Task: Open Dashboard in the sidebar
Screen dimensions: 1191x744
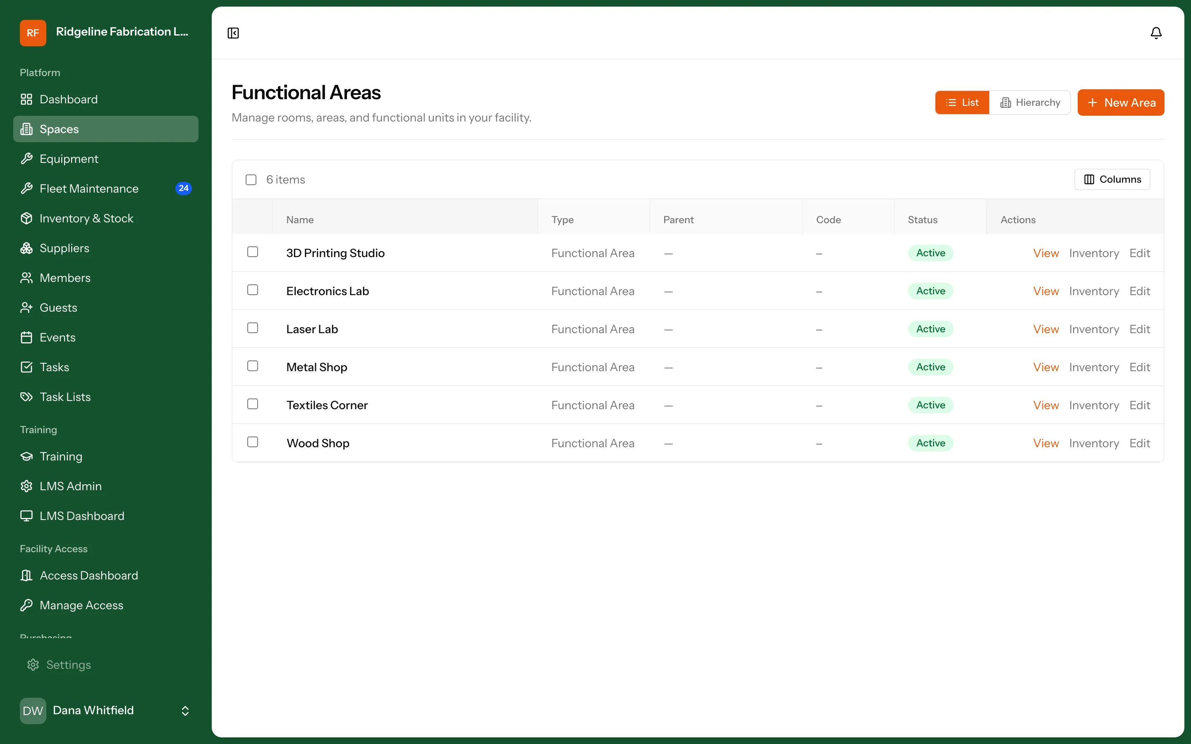Action: coord(106,99)
